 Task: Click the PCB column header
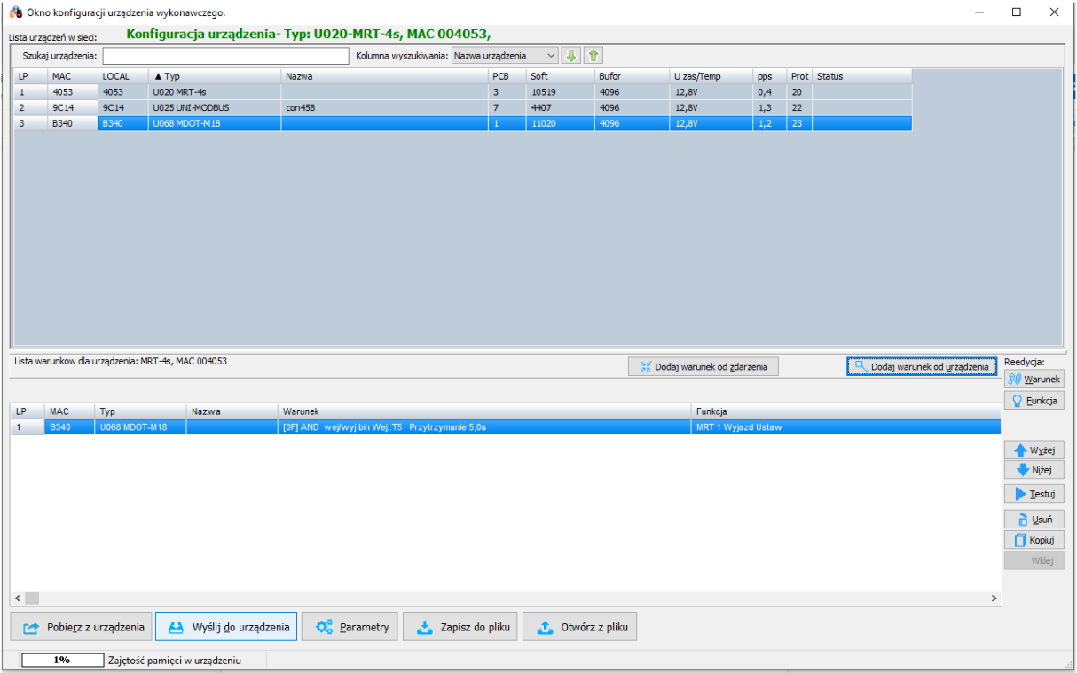click(507, 76)
